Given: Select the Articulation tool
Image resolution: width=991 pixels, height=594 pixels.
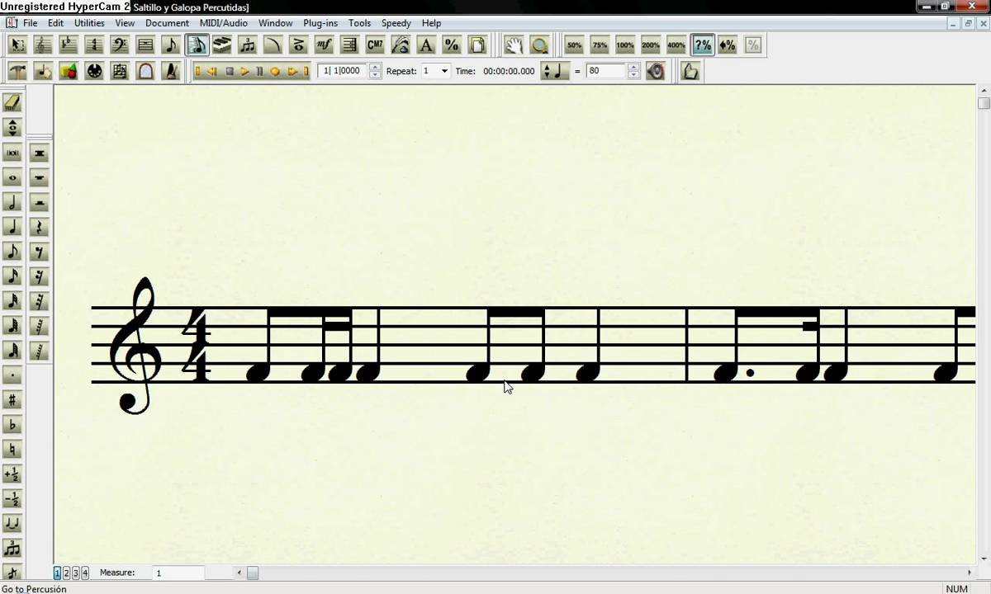Looking at the screenshot, I should pyautogui.click(x=299, y=45).
